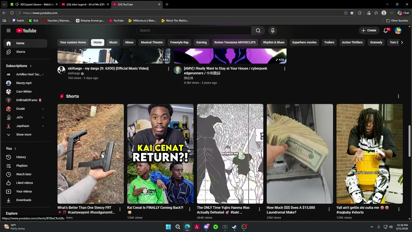Screen dimensions: 412x232
Task: Open options for raqbaby short
Action: pos(399,209)
